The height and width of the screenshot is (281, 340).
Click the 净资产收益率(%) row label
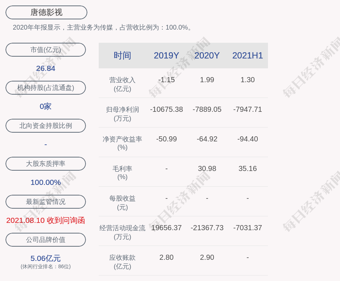122,143
